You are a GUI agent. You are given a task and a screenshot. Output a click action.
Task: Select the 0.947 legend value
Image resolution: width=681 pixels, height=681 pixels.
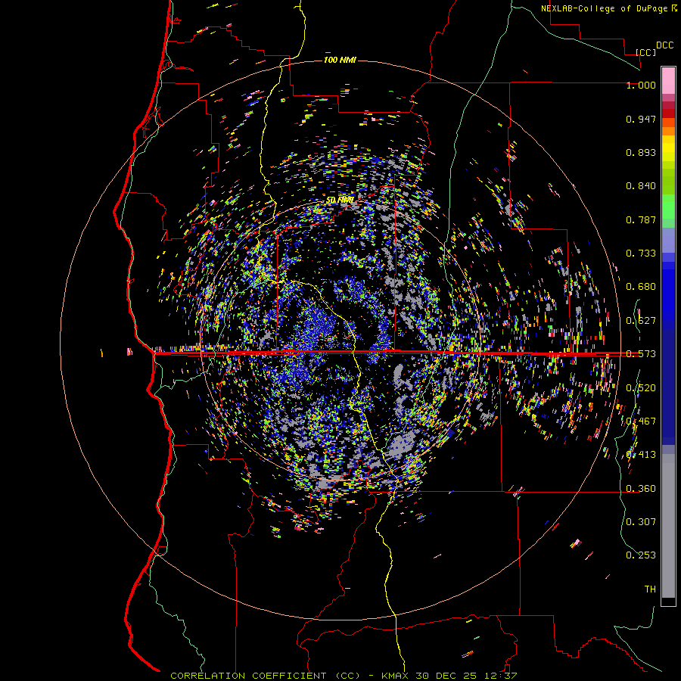click(x=641, y=119)
